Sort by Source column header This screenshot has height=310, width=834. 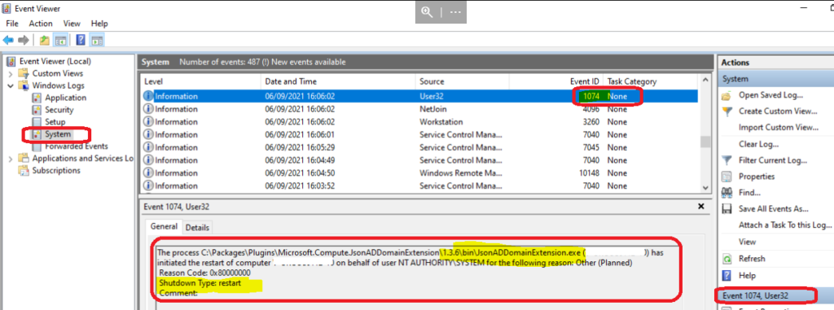tap(463, 81)
